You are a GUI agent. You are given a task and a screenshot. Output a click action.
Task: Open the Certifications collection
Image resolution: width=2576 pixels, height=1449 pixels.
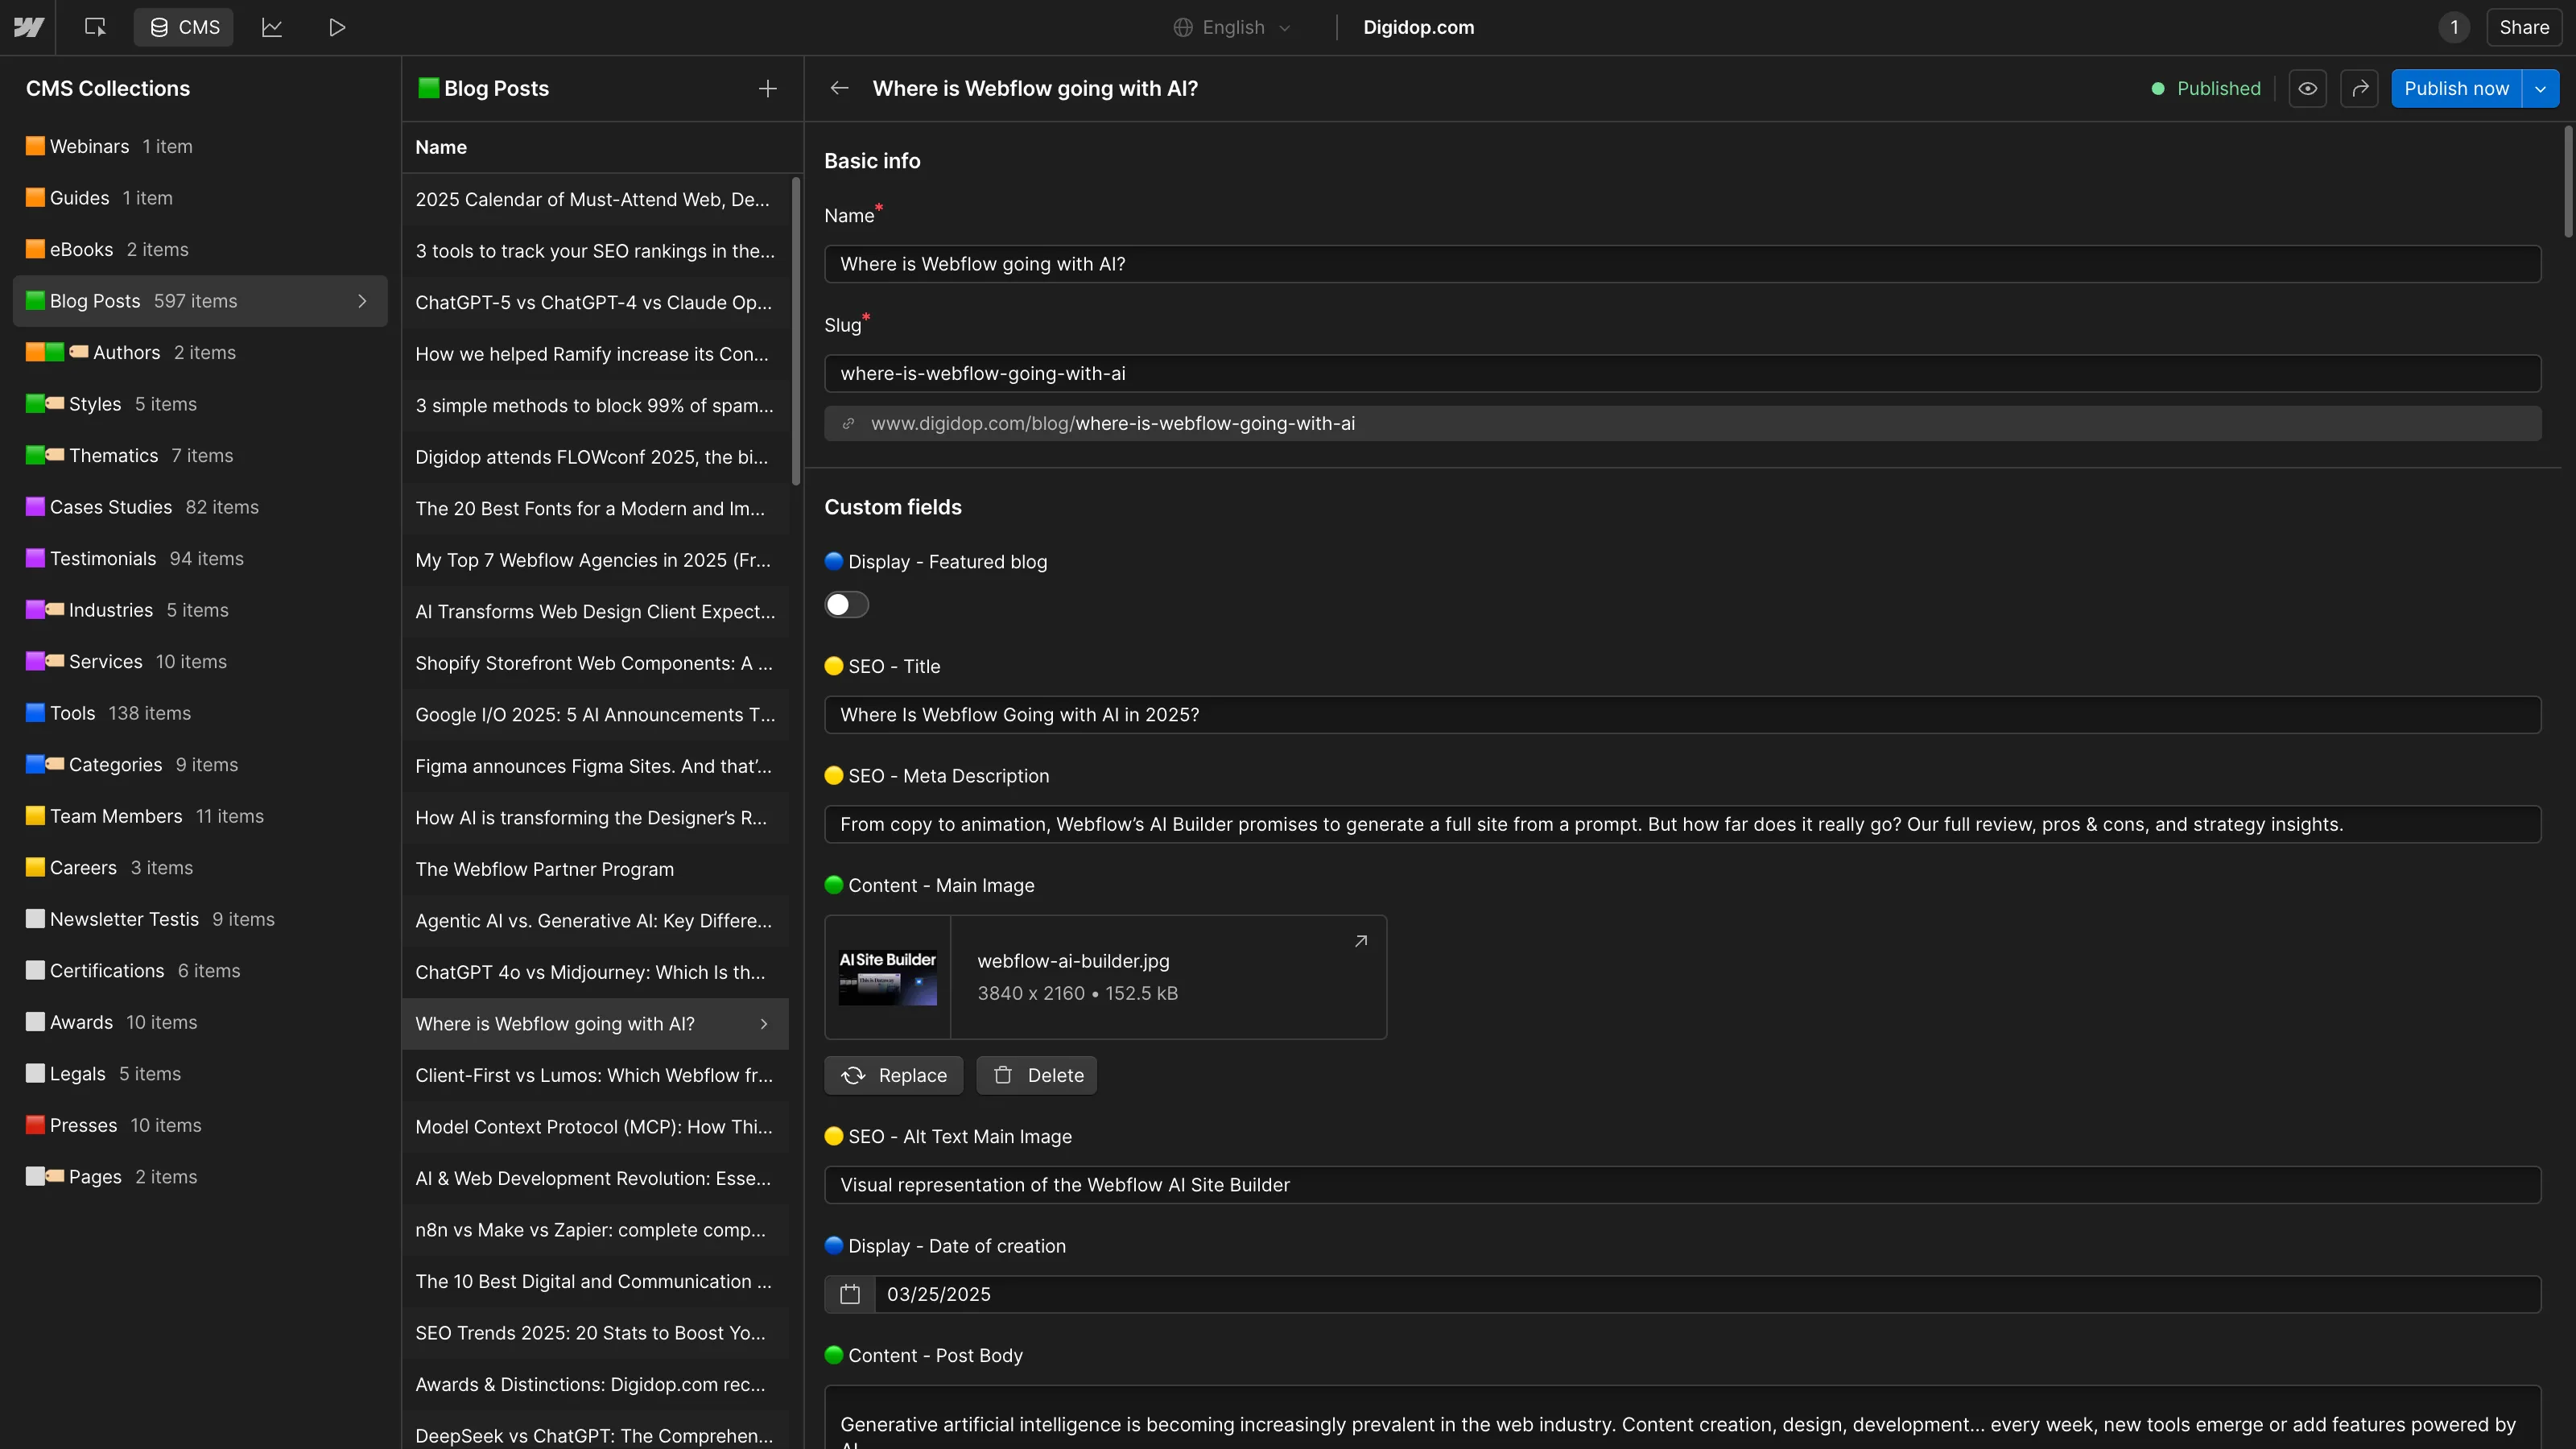tap(200, 970)
